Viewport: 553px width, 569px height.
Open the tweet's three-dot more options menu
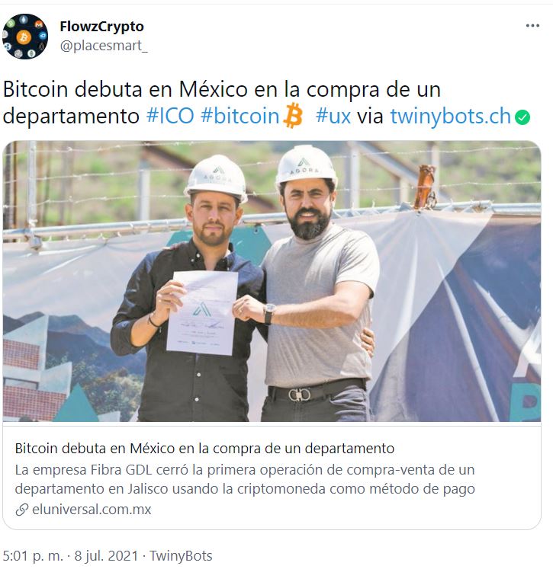click(532, 25)
